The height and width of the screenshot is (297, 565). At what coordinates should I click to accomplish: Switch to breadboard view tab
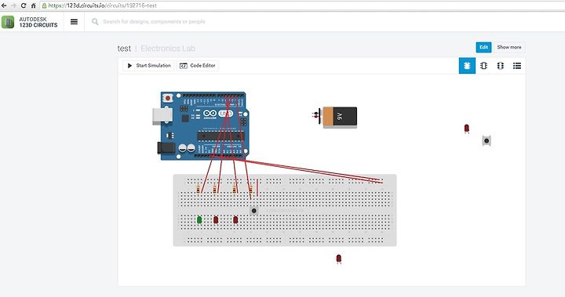[467, 66]
